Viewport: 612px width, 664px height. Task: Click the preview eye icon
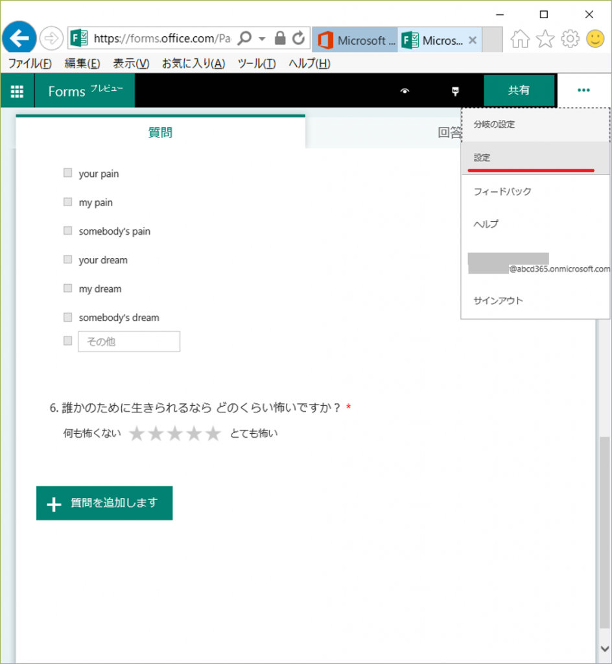coord(405,91)
